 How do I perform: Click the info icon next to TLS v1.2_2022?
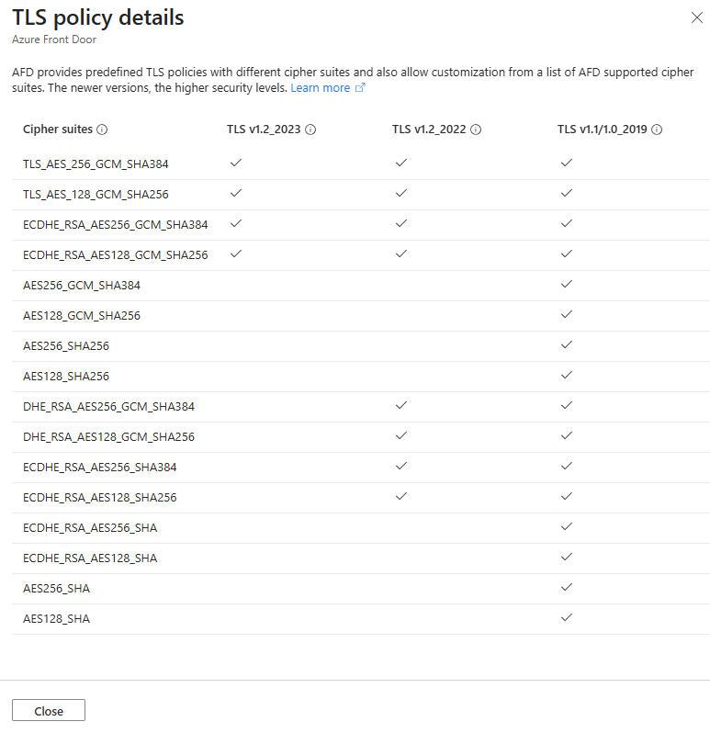coord(476,130)
